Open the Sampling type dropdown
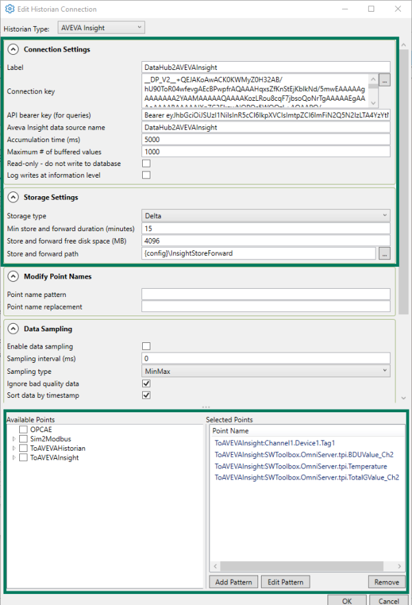 click(265, 370)
